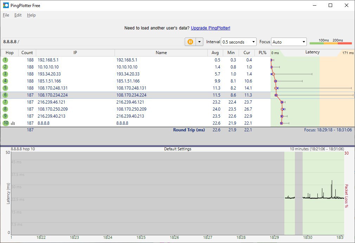Click the Cur column header
The image size is (355, 243).
click(247, 52)
